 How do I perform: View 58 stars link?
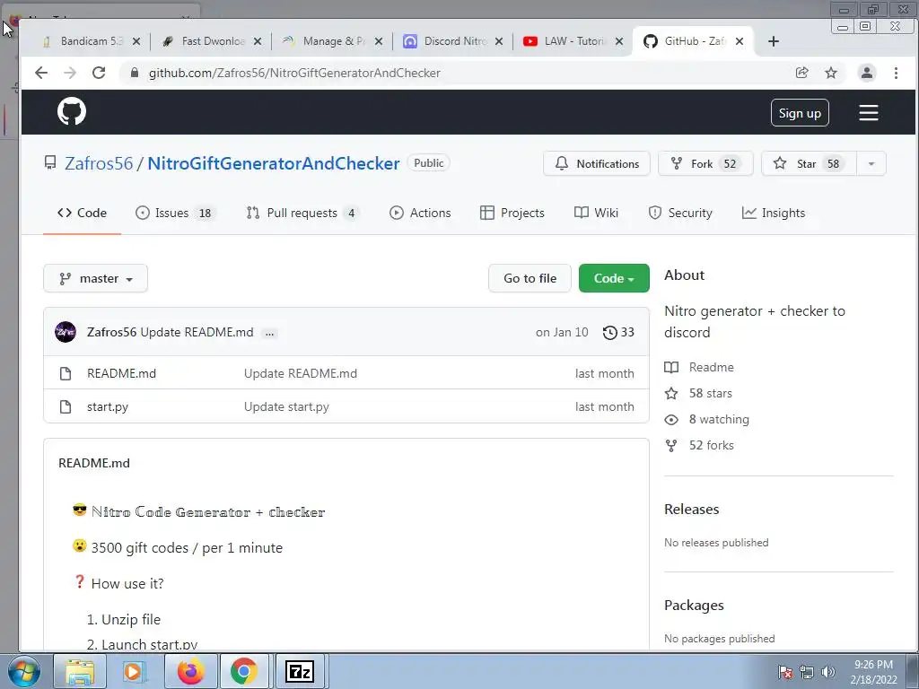tap(711, 393)
